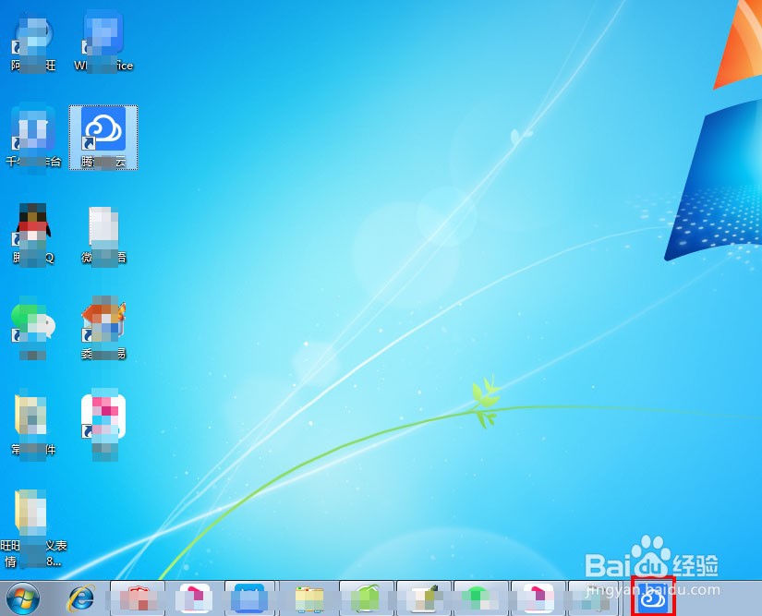Switch to the red taskbar app
This screenshot has width=762, height=616.
tap(138, 598)
